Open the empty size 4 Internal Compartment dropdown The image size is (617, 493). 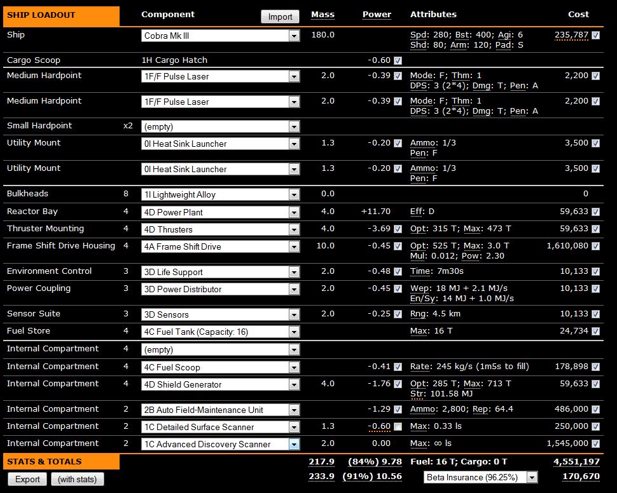220,349
